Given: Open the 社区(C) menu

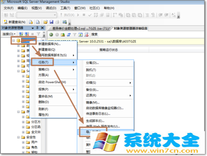Looking at the screenshot, I should (95, 8).
